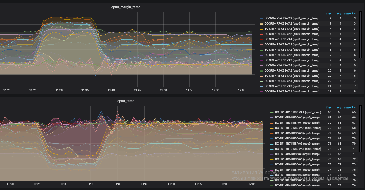Select legend label BC-SR1-4R3-K8S-VA1 (cpu0_temp)
Screen dimensions: 365x190
click(297, 123)
